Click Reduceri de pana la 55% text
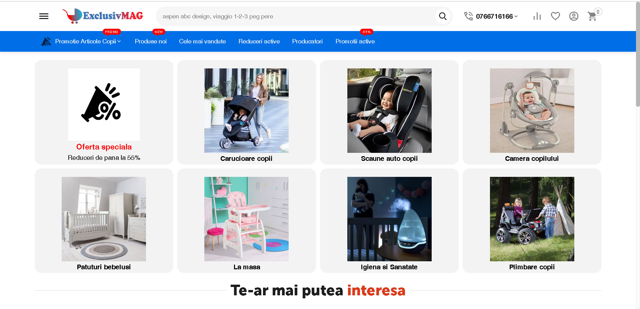Image resolution: width=640 pixels, height=309 pixels. pos(104,158)
